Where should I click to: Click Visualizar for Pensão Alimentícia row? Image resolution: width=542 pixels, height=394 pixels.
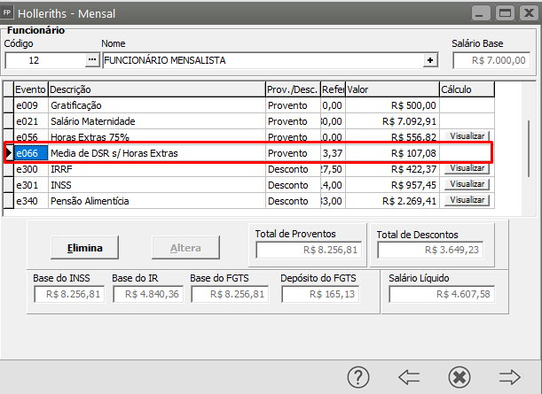pyautogui.click(x=467, y=200)
